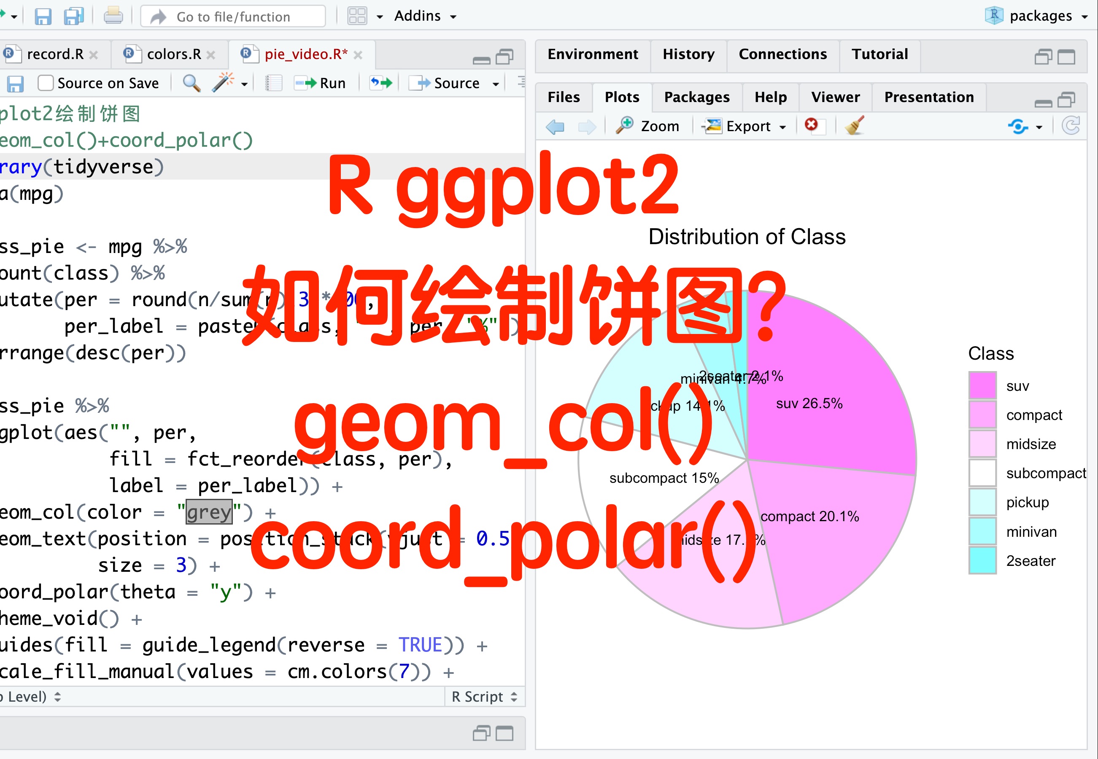Screen dimensions: 1098x759
Task: Click the Save all documents icon
Action: (x=74, y=16)
